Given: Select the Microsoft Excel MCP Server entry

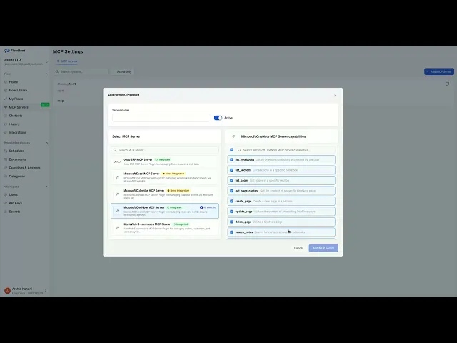Looking at the screenshot, I should (164, 177).
